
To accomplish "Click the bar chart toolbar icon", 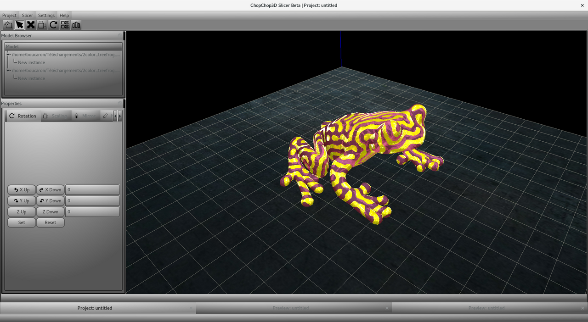I will pyautogui.click(x=76, y=25).
